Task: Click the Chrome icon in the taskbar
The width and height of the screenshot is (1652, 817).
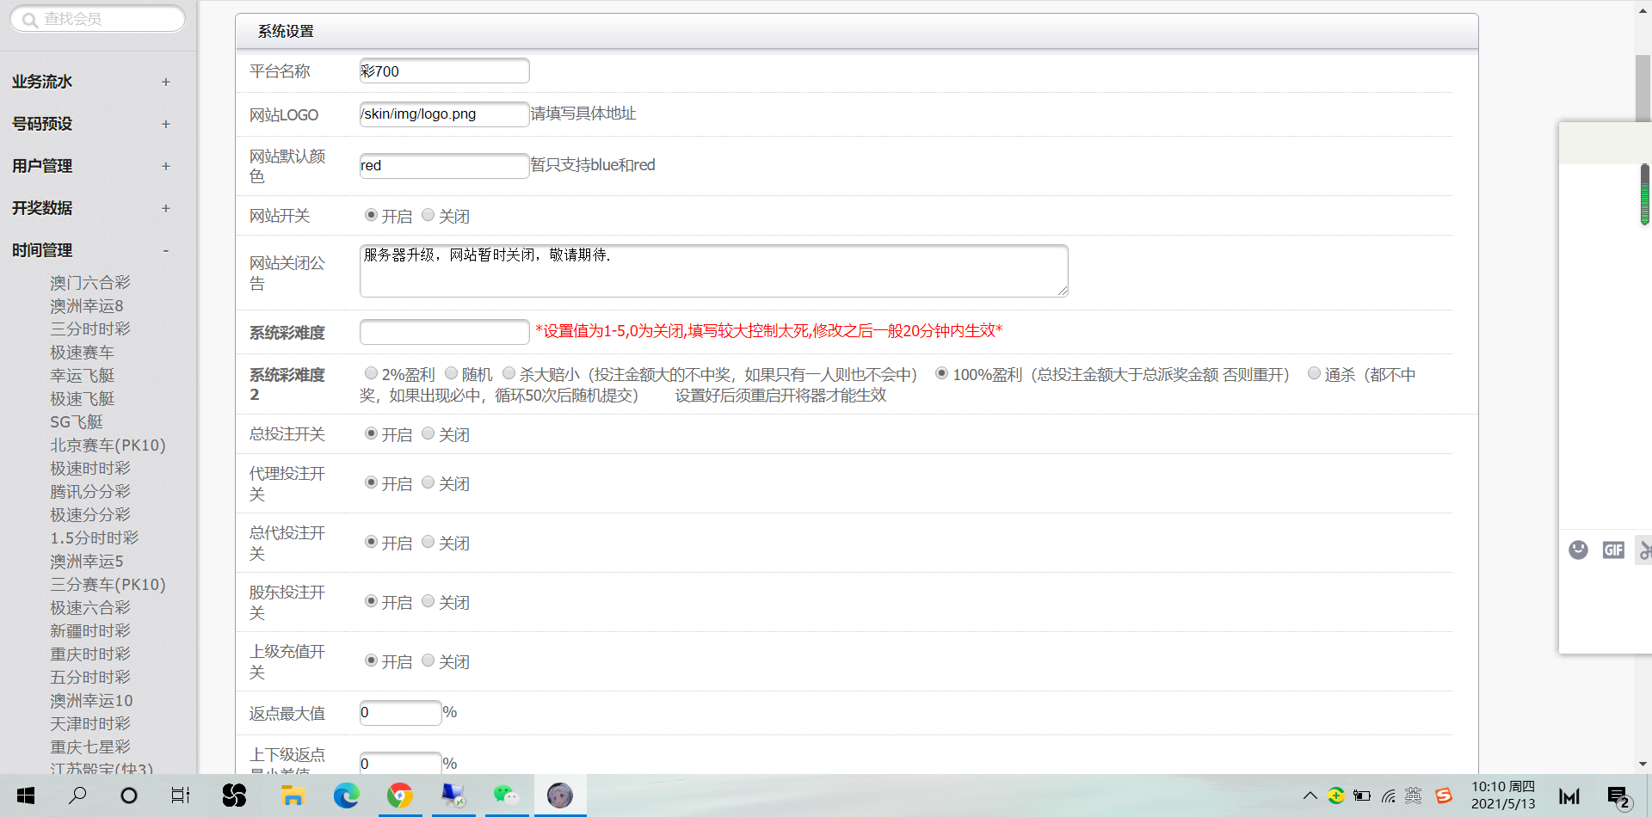Action: pos(399,795)
